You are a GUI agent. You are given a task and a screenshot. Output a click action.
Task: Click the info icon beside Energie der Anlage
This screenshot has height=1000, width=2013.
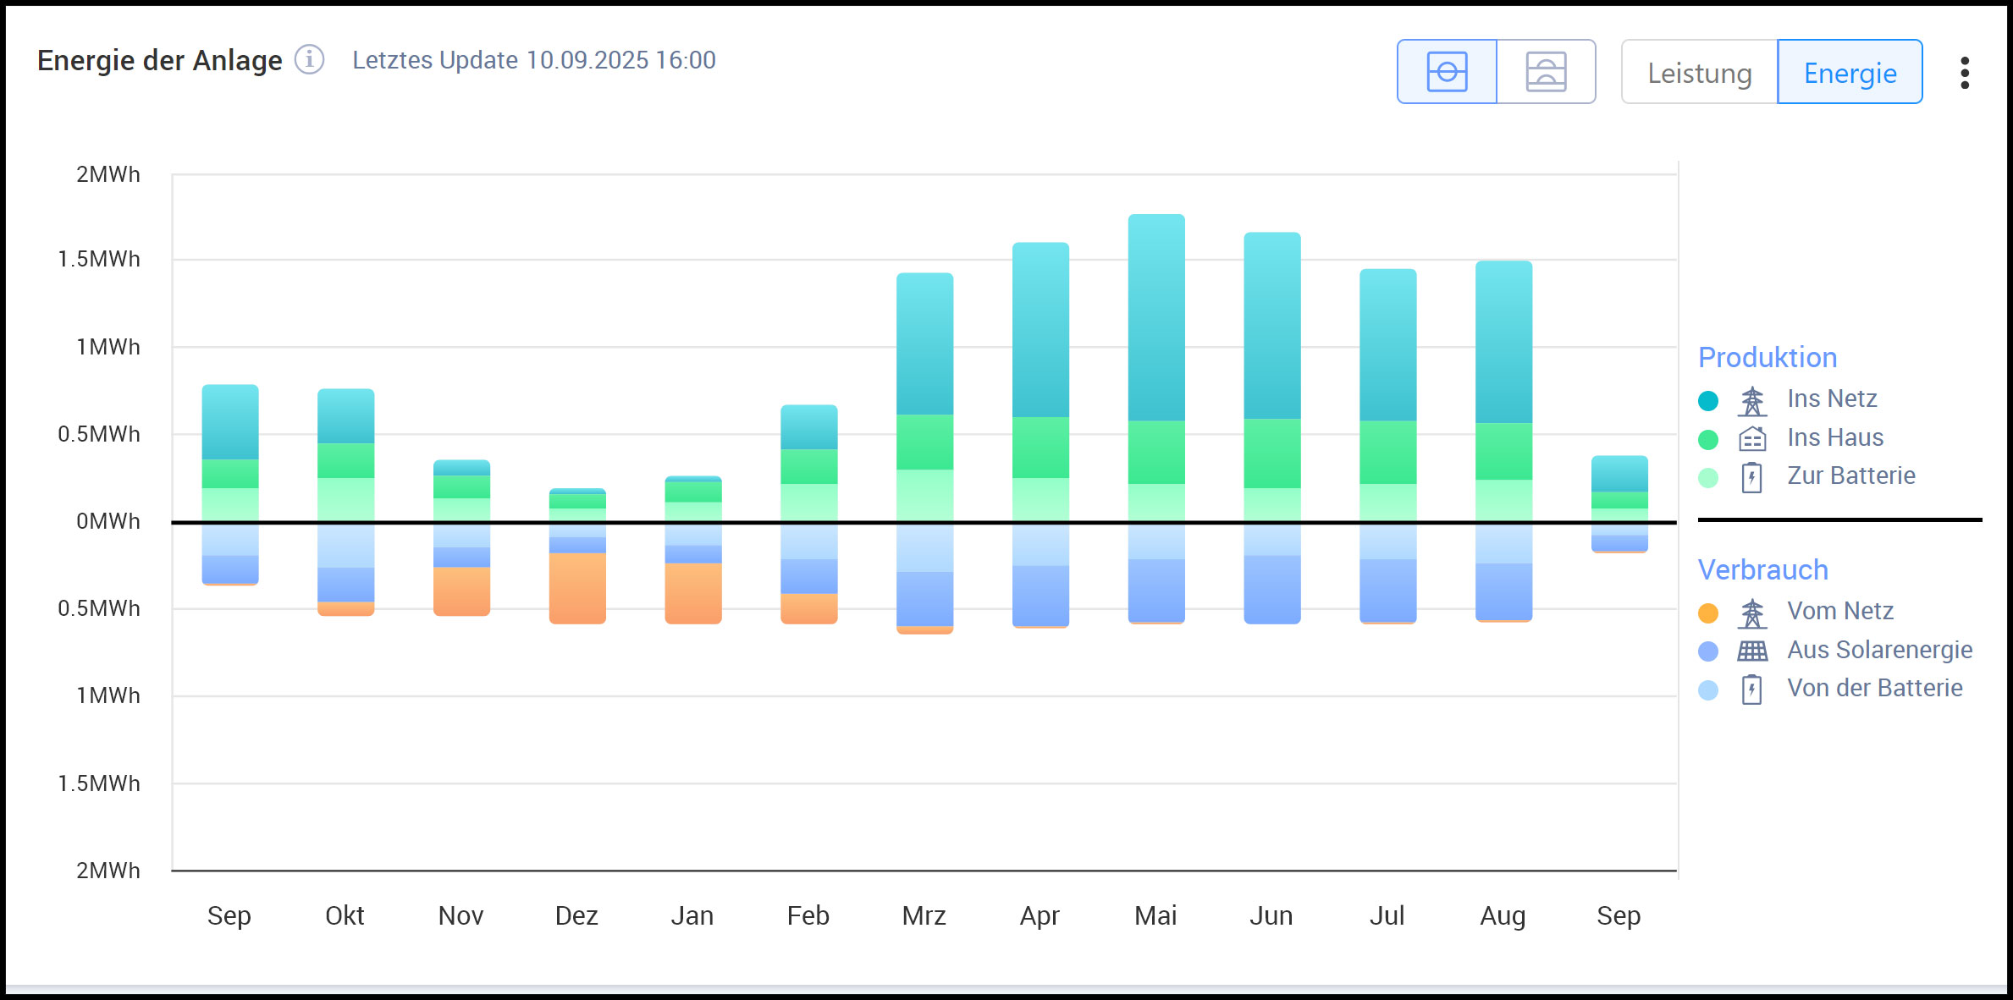(x=309, y=60)
